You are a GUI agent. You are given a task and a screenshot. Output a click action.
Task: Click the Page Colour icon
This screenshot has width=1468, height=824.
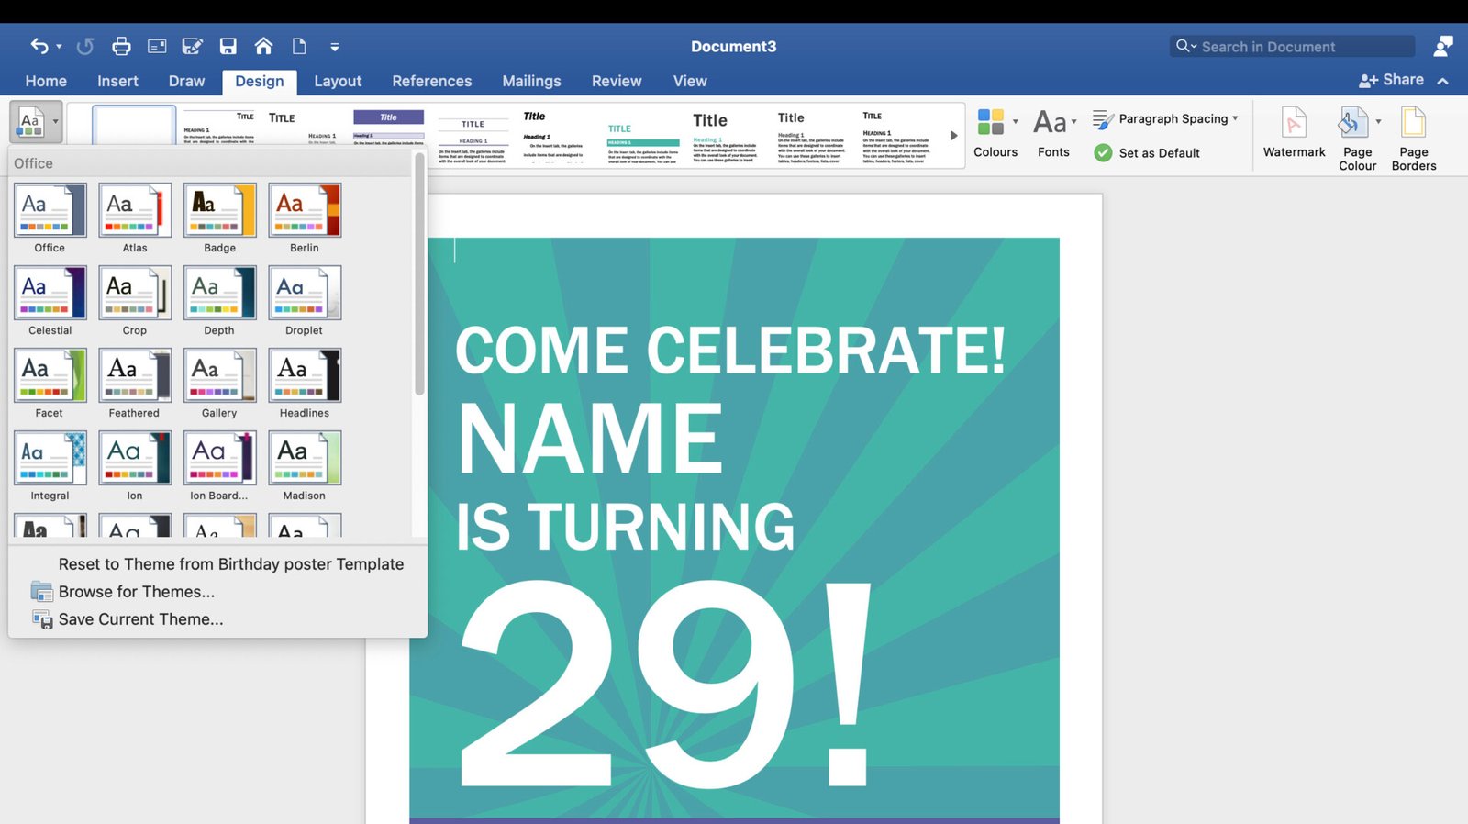pos(1353,122)
